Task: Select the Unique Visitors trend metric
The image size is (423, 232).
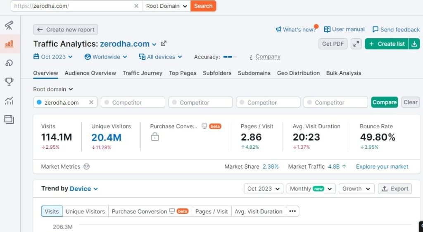Action: 85,211
